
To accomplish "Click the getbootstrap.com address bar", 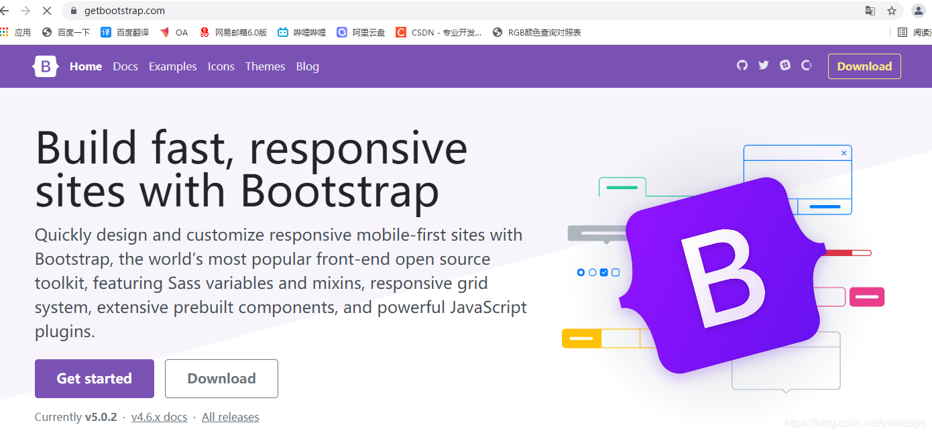I will [463, 11].
